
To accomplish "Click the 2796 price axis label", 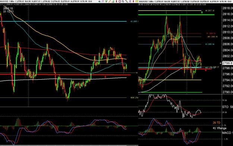I will click(x=227, y=74).
